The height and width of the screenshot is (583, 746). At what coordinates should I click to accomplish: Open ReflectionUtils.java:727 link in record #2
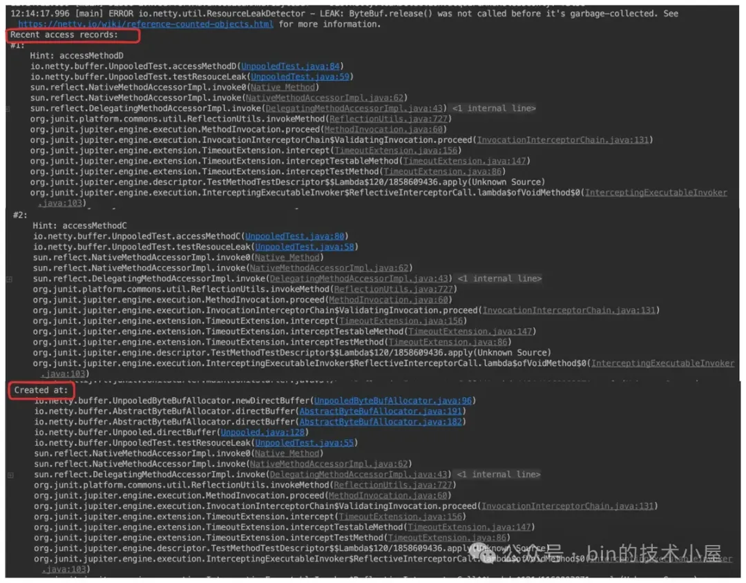click(x=393, y=289)
